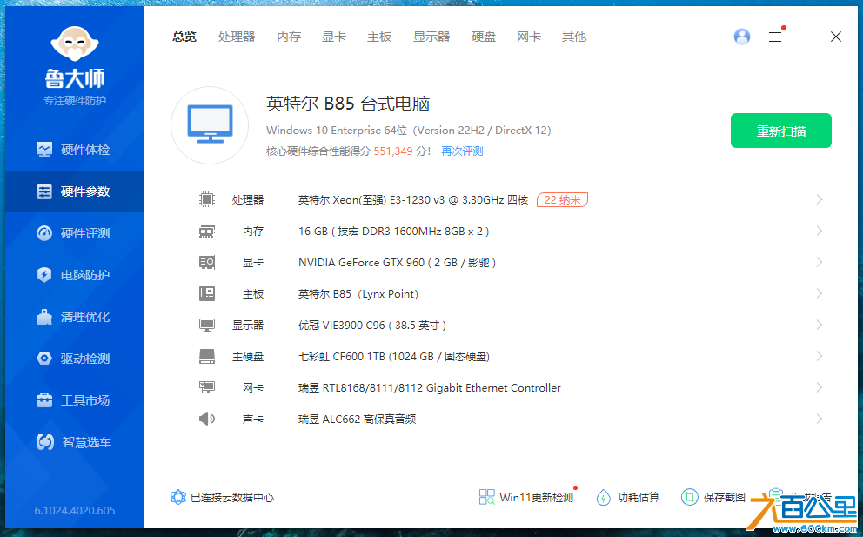Switch to the 显示器 tab

click(431, 37)
